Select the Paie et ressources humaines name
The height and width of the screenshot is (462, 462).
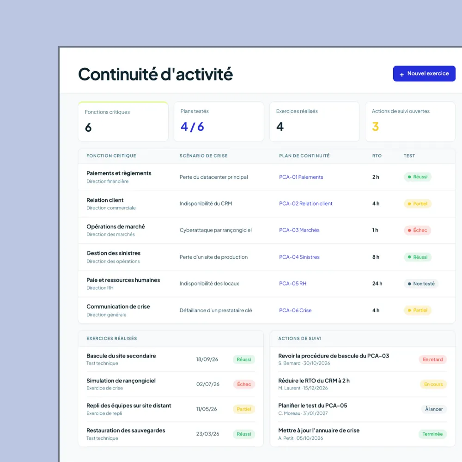click(123, 280)
